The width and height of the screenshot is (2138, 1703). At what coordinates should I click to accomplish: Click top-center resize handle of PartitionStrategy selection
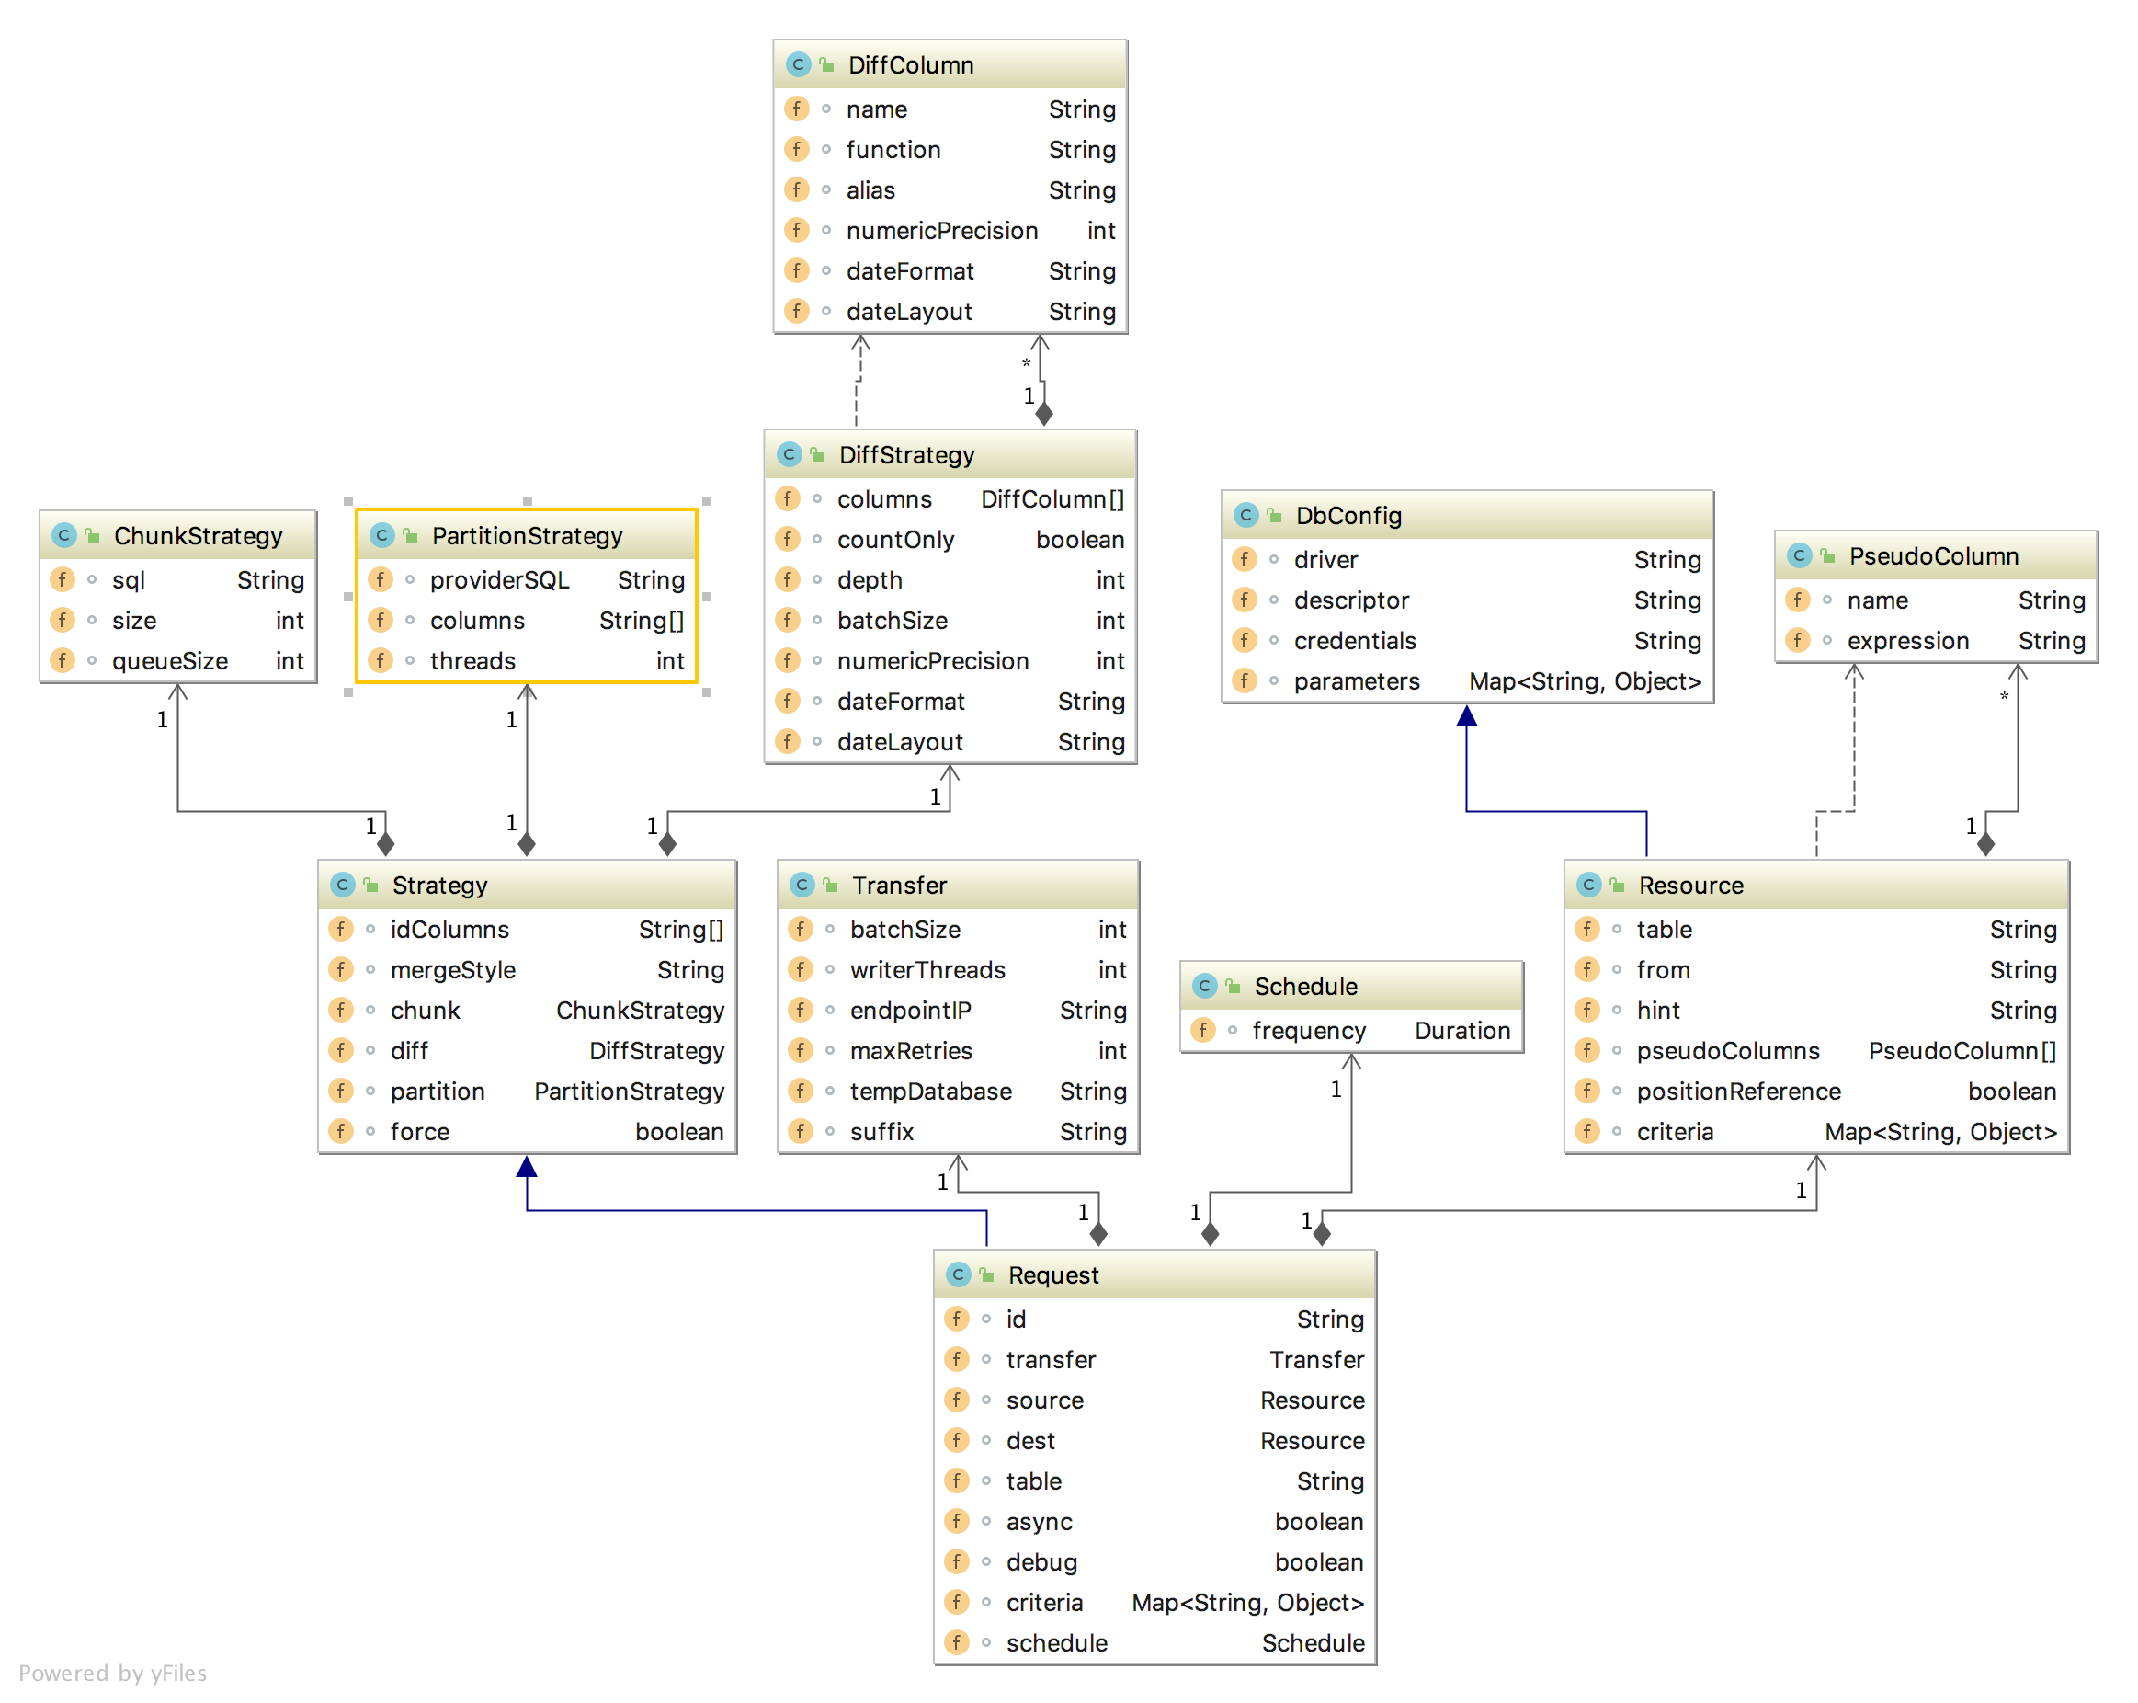pos(528,501)
